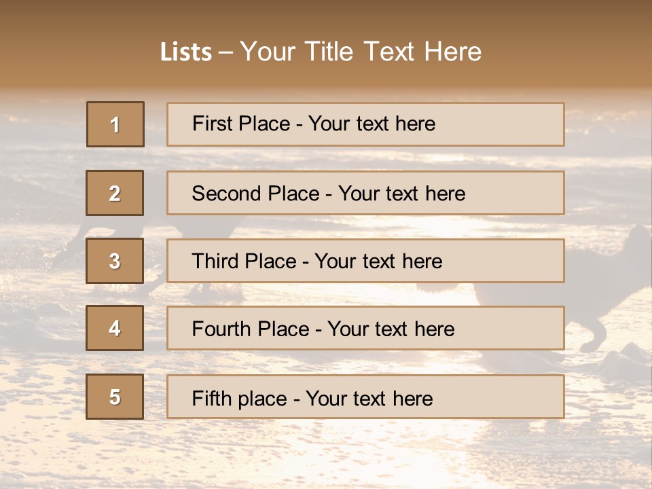Click the dash in the slide title
Screen dimensions: 652x489
coord(225,52)
